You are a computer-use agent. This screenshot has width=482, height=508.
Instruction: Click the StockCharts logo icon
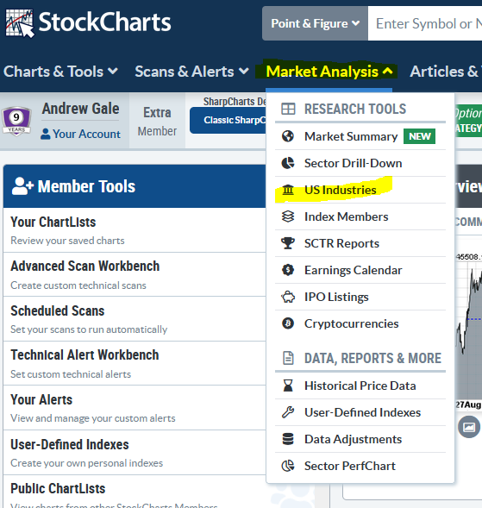point(20,23)
